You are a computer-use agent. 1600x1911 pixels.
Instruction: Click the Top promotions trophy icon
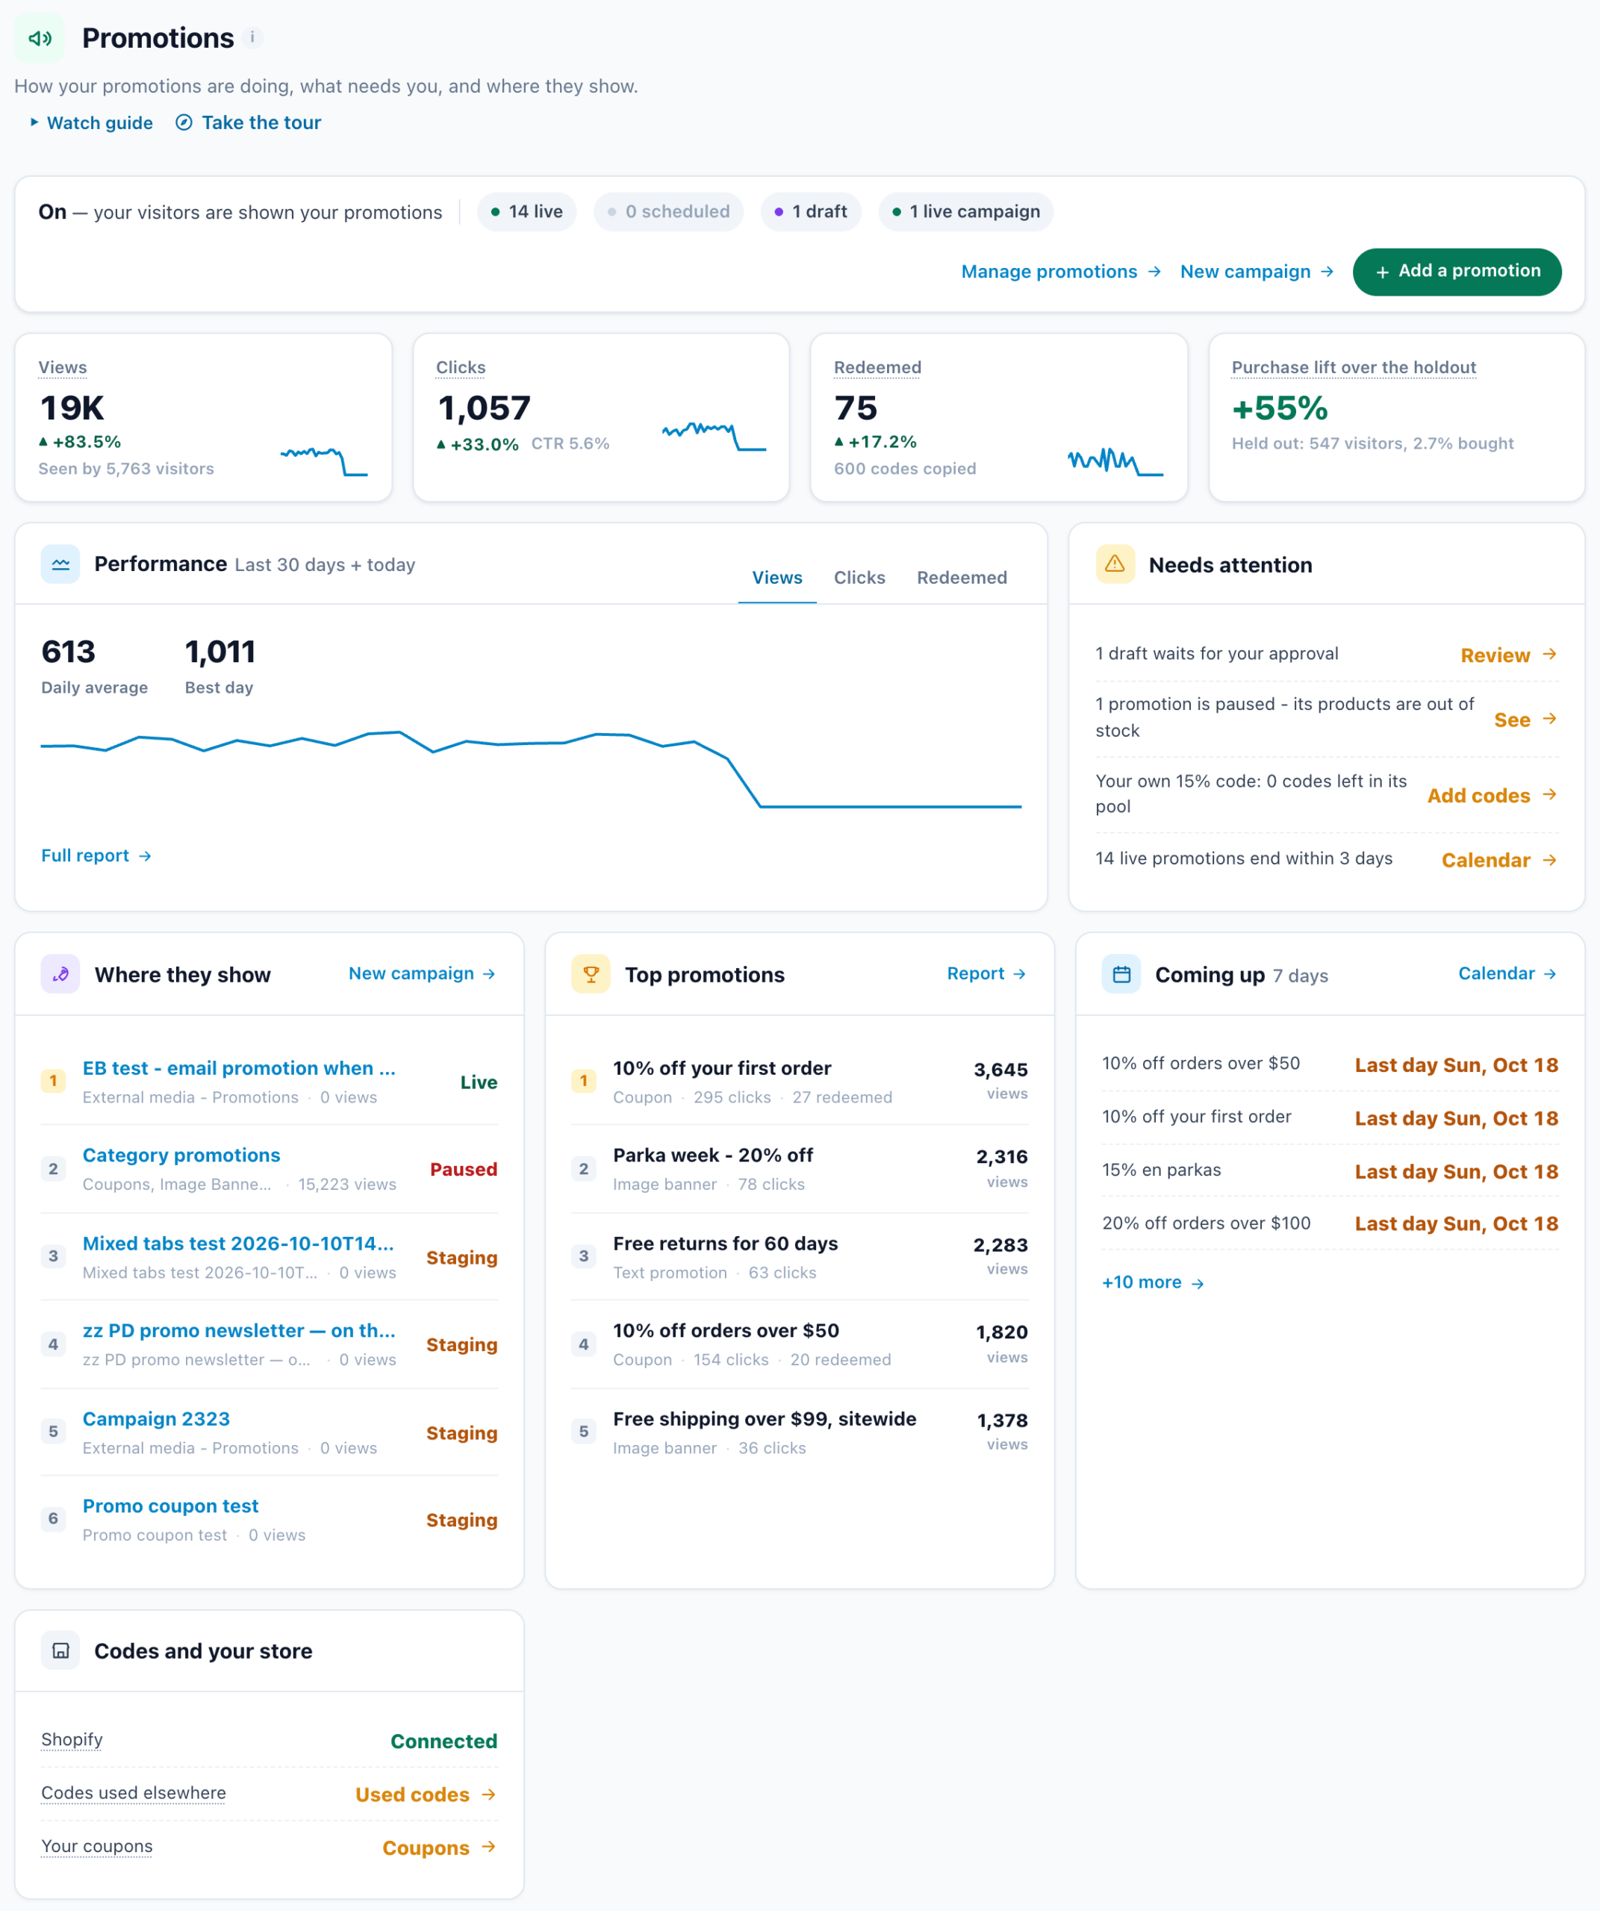[591, 975]
